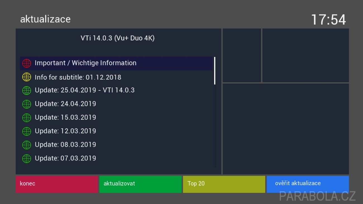The height and width of the screenshot is (204, 363).
Task: Open the 'Update: 24.04.2019' entry
Action: (x=116, y=104)
